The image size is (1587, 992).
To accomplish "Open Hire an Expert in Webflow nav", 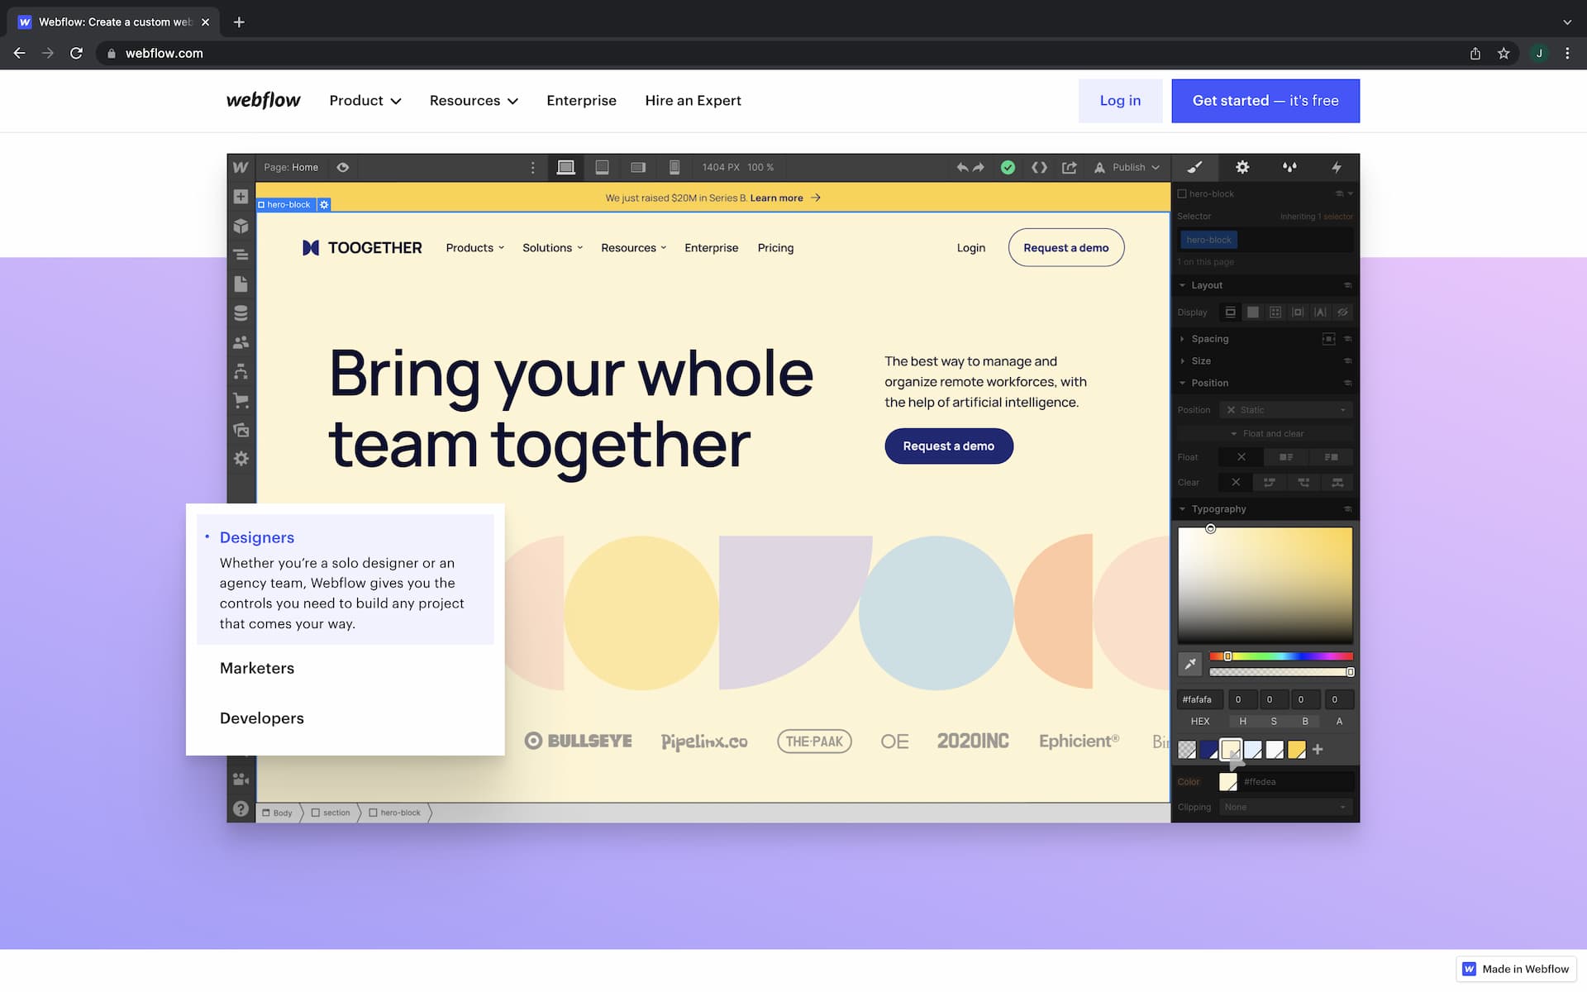I will click(x=693, y=101).
